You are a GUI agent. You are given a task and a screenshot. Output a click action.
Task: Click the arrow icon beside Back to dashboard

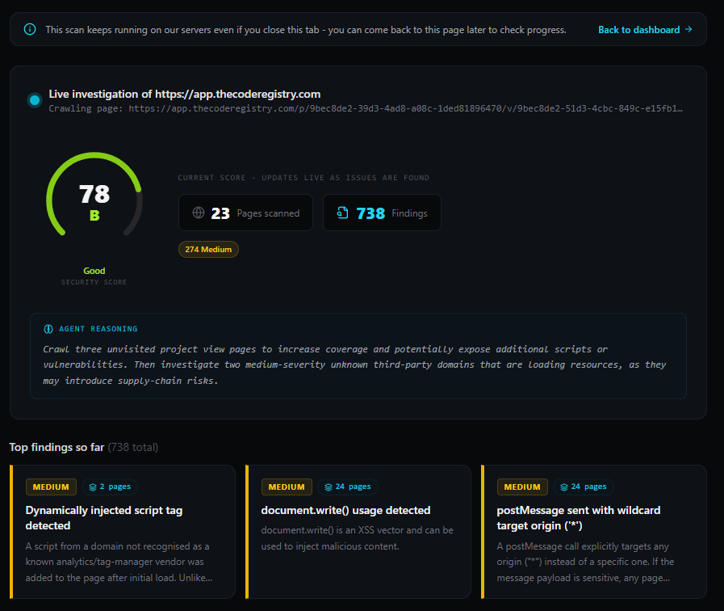coord(688,29)
